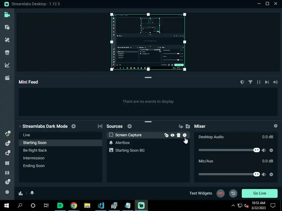Open the Themes brush icon in the sidebar

tap(7, 40)
